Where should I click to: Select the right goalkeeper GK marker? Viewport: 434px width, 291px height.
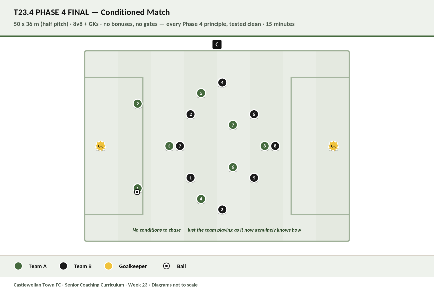(x=333, y=146)
